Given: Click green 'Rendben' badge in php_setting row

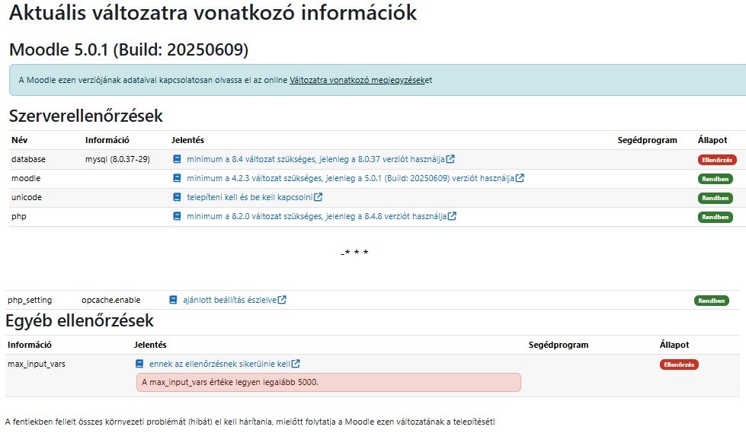Looking at the screenshot, I should point(711,301).
